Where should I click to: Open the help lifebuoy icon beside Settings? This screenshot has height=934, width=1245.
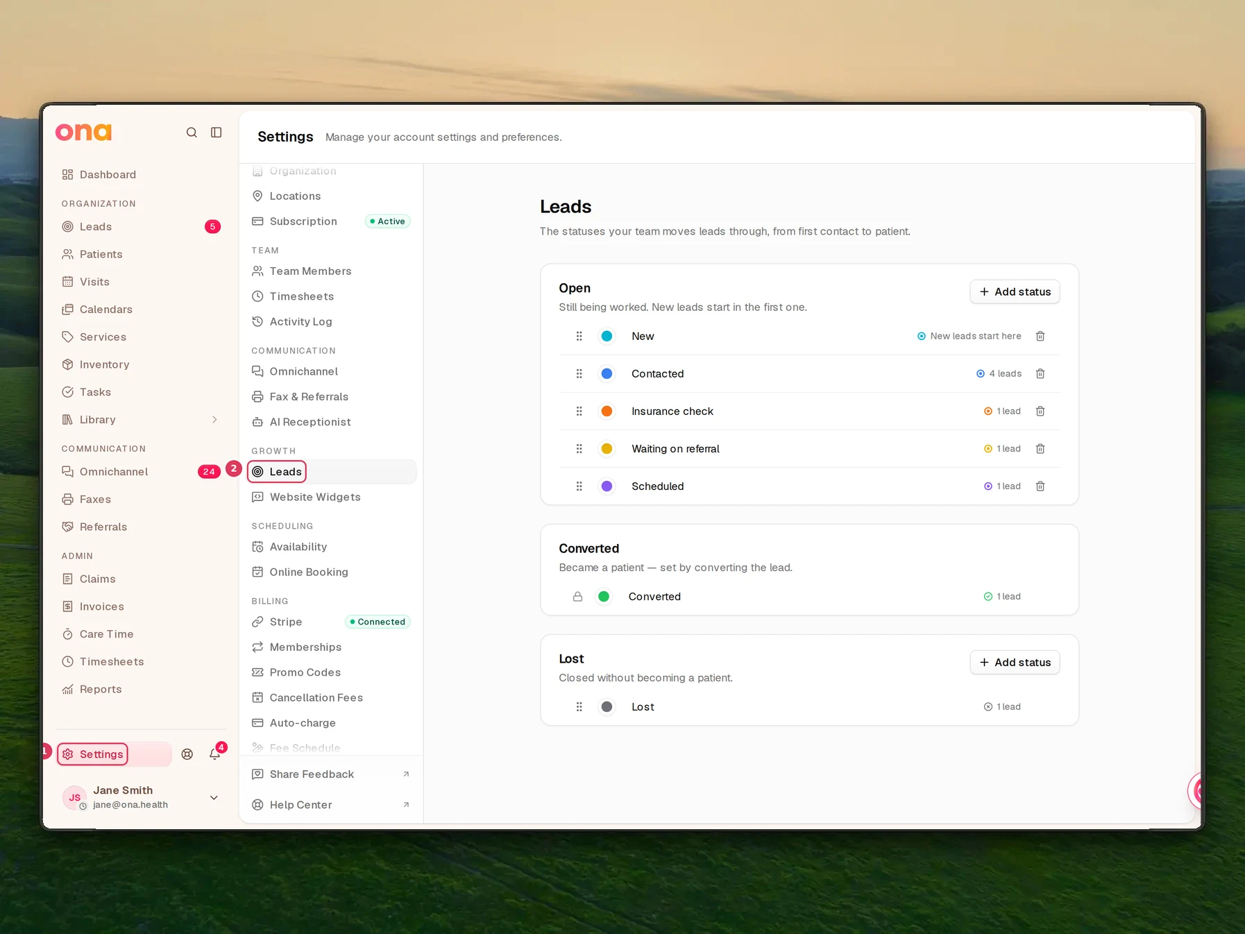[x=187, y=754]
